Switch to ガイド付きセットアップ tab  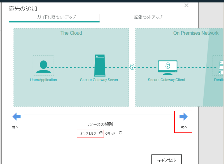(54, 17)
